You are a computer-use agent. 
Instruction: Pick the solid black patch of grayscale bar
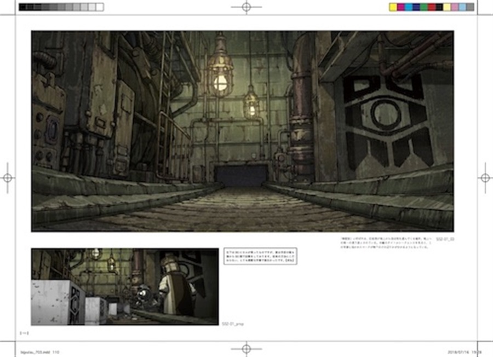22,7
